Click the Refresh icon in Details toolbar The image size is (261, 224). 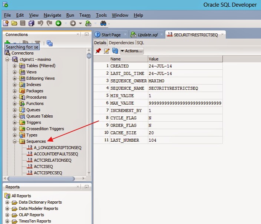tap(115, 51)
